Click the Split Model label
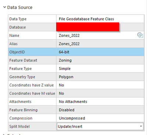 point(19,127)
